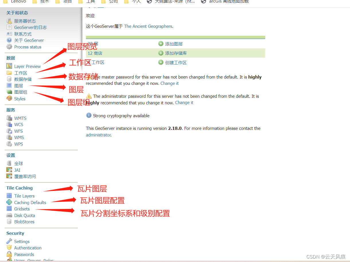Click the 联系方式 contact card icon
Viewport: 350px width, 262px height.
point(9,34)
